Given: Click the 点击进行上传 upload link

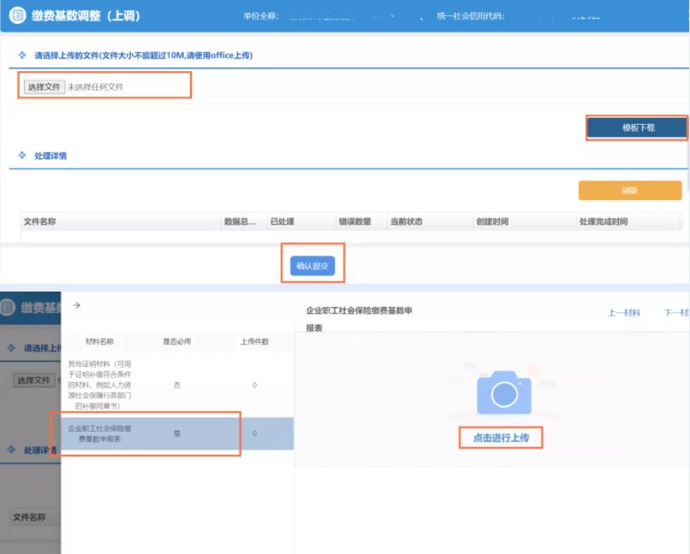Looking at the screenshot, I should coord(502,438).
